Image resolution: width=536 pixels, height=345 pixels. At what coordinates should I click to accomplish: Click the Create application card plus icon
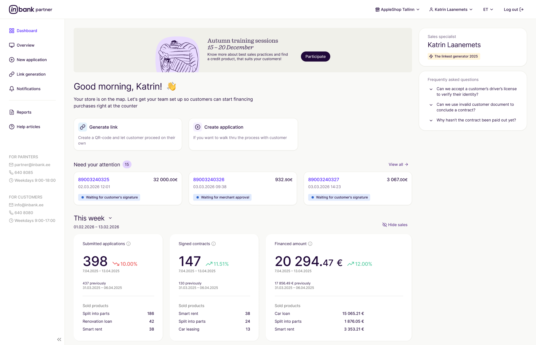(x=198, y=127)
